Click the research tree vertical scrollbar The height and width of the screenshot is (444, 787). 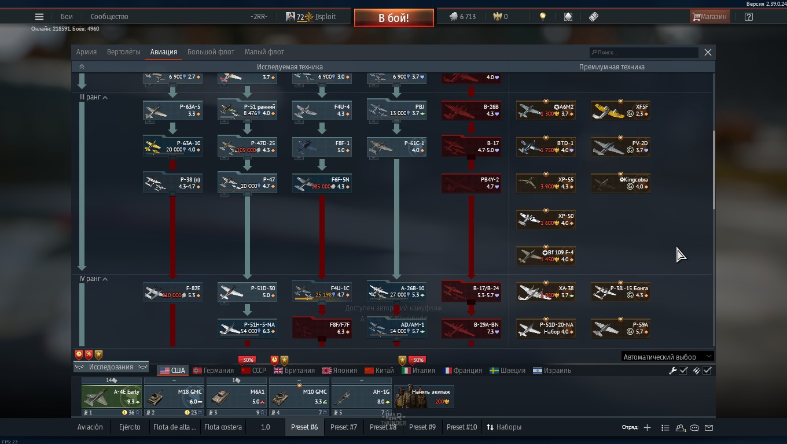714,169
